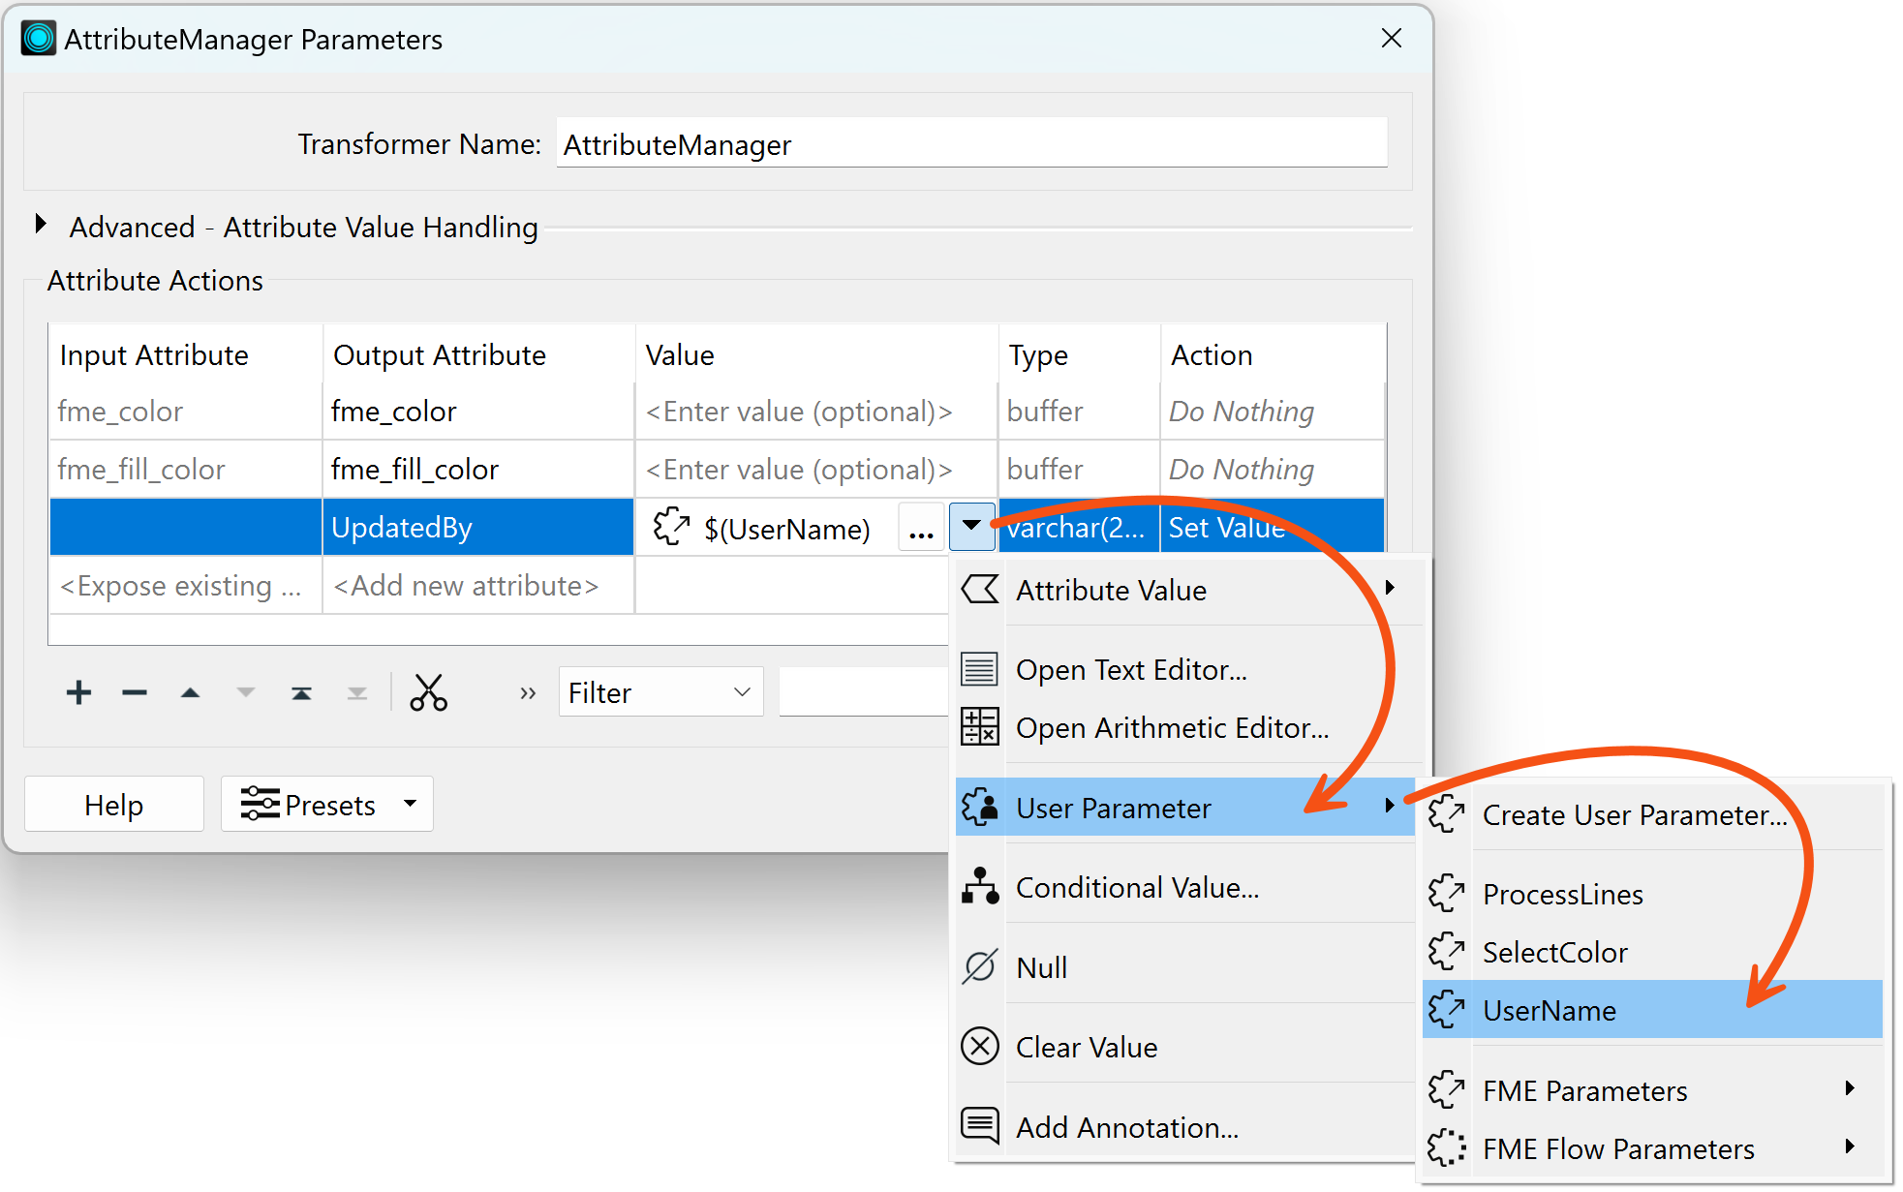Move selected row to top icon

tap(301, 692)
